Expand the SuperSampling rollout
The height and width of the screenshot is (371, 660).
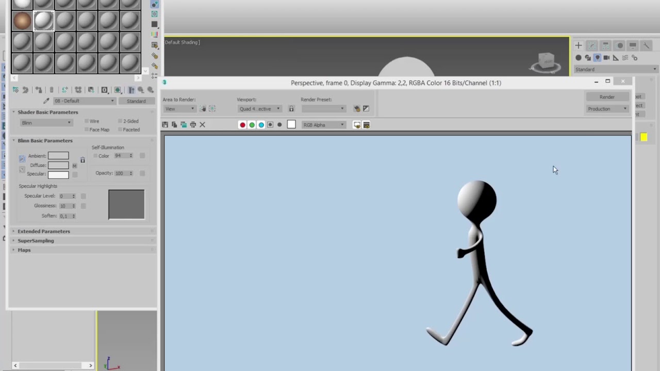pyautogui.click(x=36, y=241)
